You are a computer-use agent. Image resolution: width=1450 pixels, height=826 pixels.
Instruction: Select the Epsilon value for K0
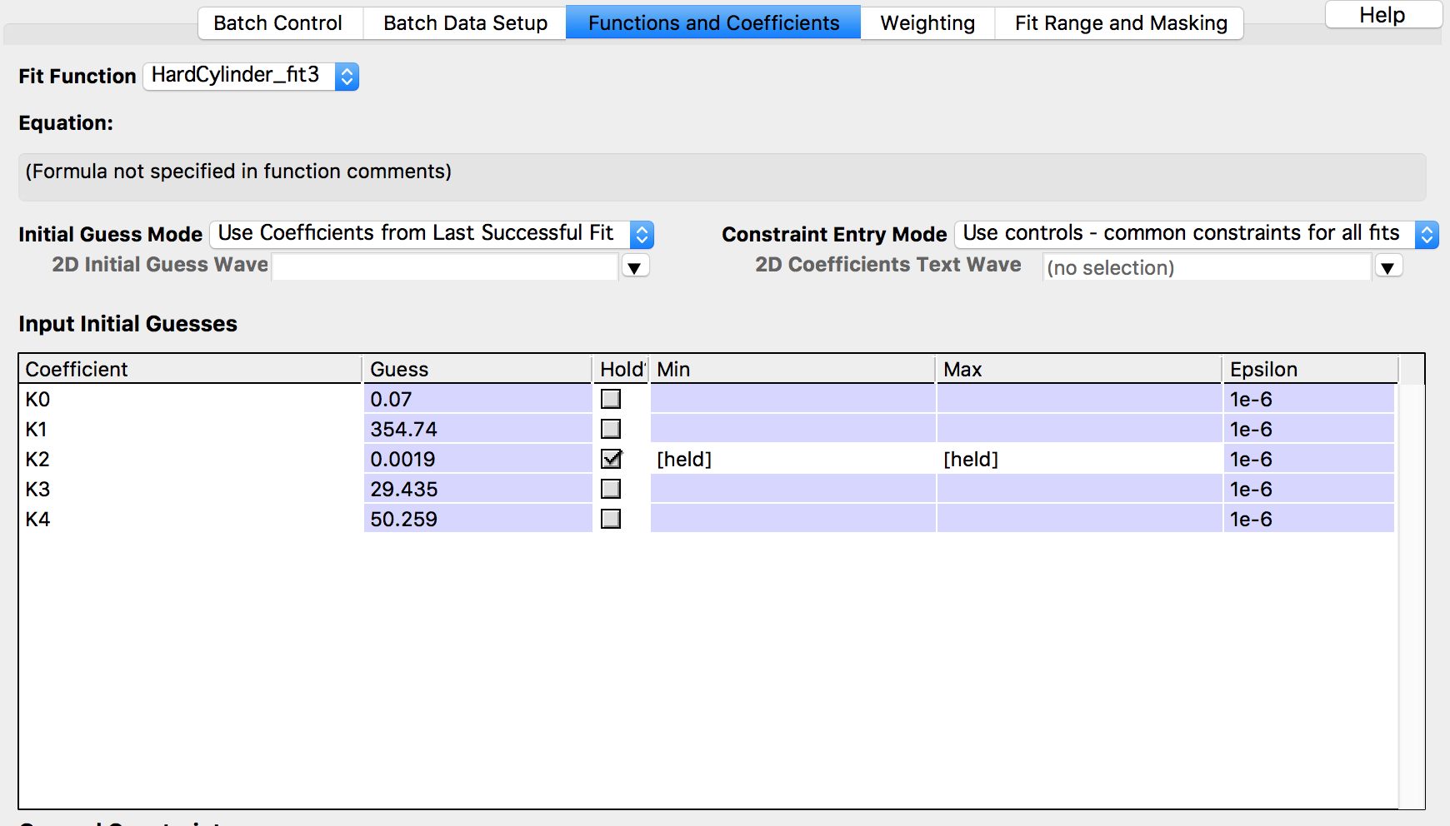(x=1309, y=399)
